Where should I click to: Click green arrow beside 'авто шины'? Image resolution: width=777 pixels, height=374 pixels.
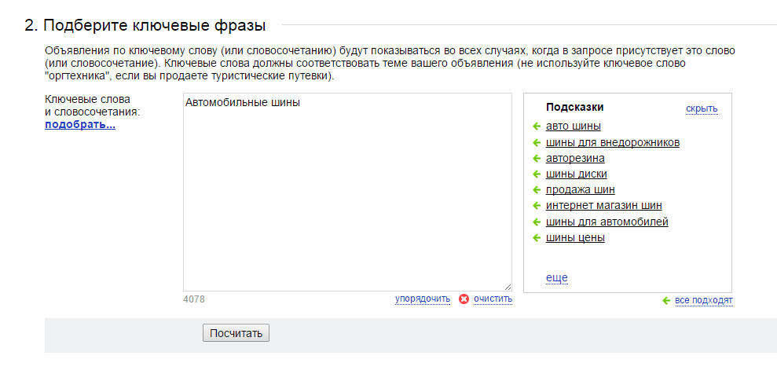click(536, 126)
